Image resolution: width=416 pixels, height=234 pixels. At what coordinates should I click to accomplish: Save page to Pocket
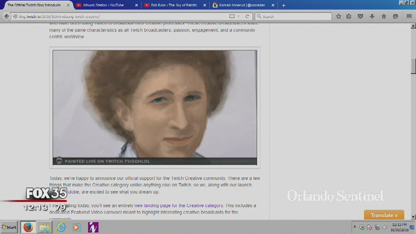pos(360,16)
